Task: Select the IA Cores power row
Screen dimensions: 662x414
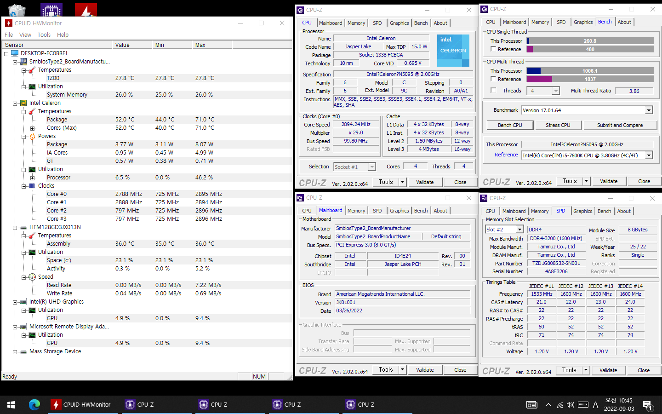Action: [147, 153]
